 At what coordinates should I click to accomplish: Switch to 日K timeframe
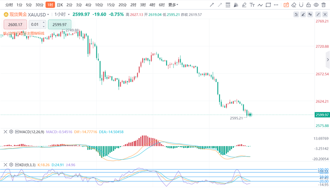(60, 5)
